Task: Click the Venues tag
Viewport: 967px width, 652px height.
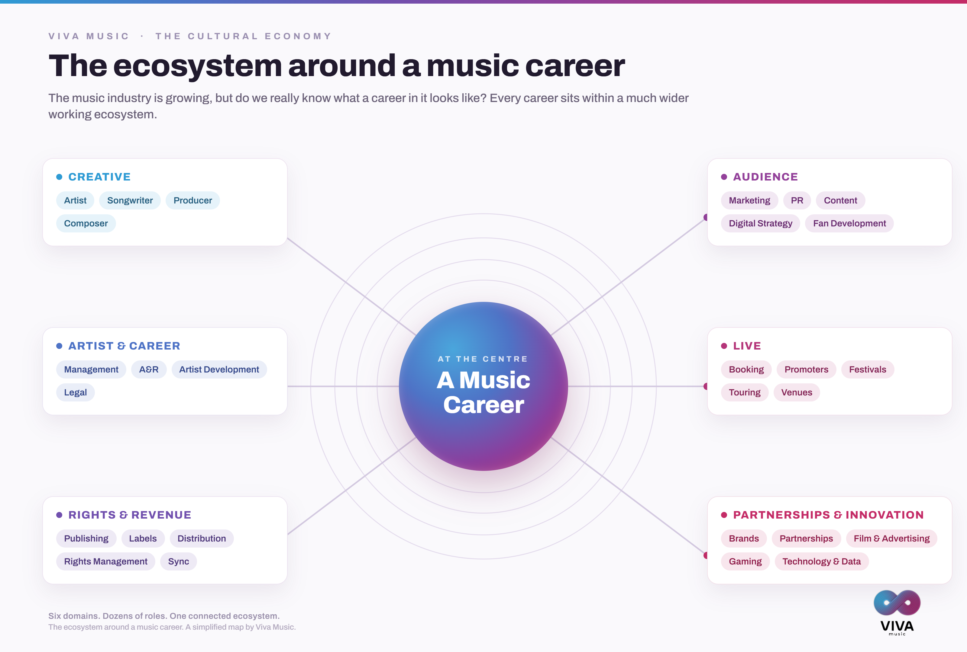Action: point(796,392)
